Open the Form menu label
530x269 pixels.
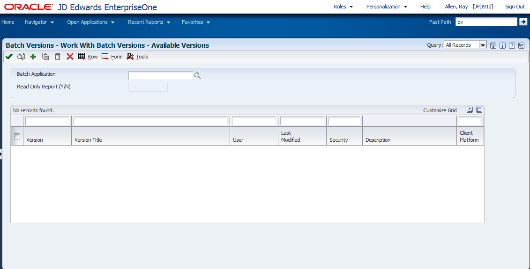117,57
